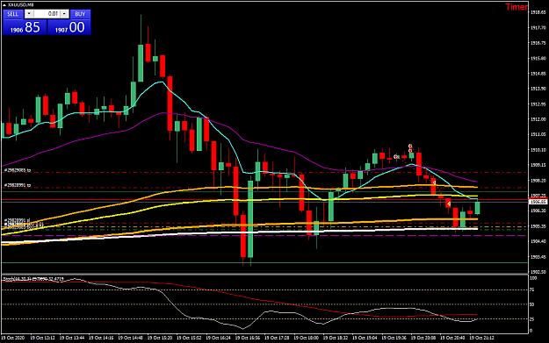
Task: Click the 1906 85 sell price tile
Action: pos(25,27)
